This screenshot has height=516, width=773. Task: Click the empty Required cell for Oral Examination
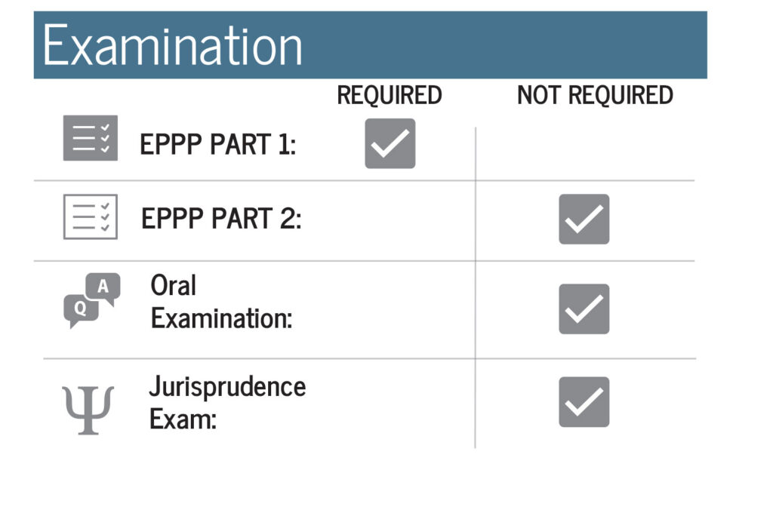point(390,309)
